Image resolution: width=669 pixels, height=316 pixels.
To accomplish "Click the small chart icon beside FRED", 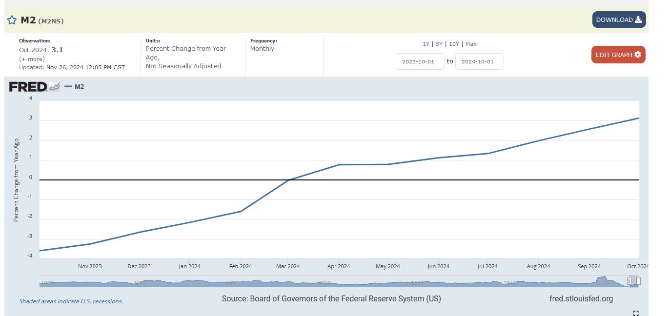I will click(55, 87).
